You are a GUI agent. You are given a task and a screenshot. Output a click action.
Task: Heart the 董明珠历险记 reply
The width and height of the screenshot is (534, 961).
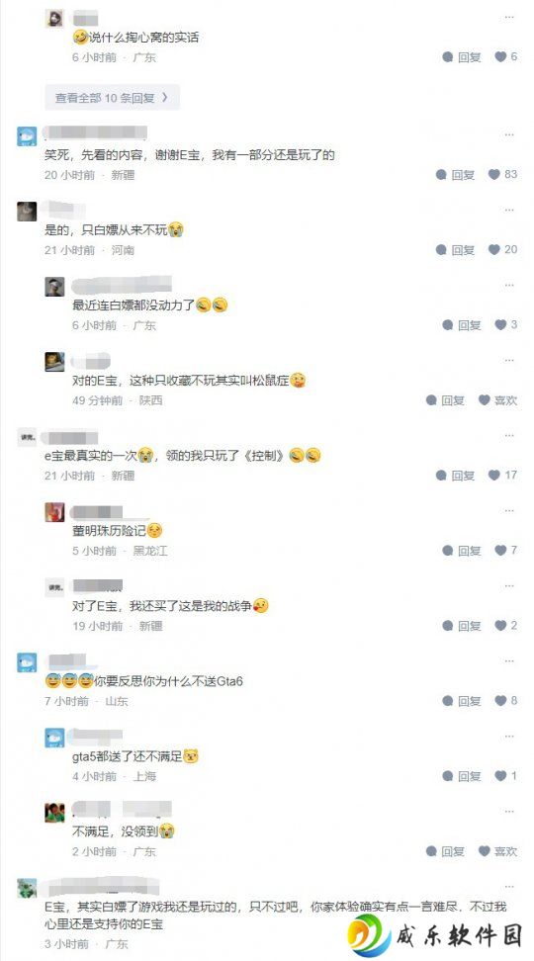coord(505,551)
